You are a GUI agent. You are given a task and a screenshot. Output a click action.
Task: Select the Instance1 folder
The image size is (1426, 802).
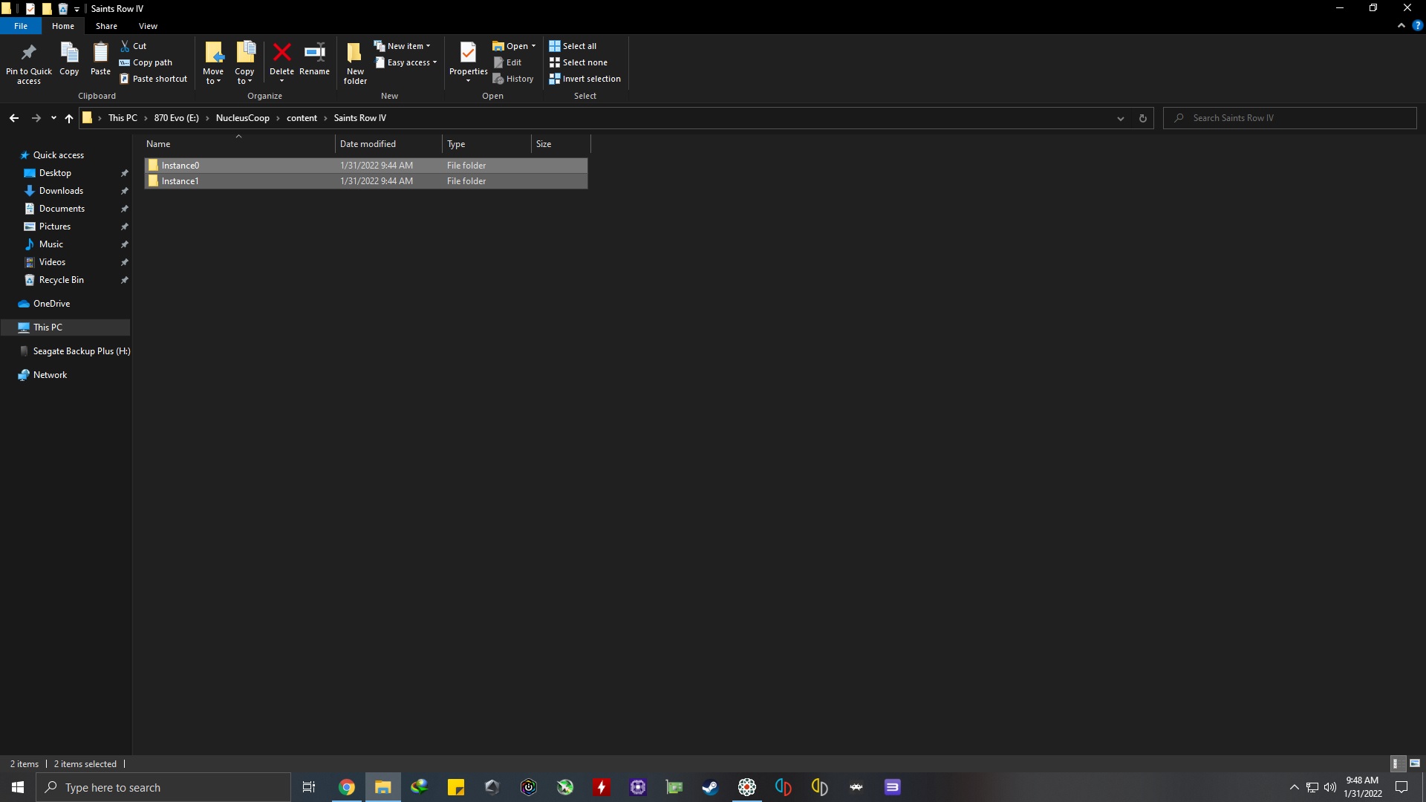366,181
